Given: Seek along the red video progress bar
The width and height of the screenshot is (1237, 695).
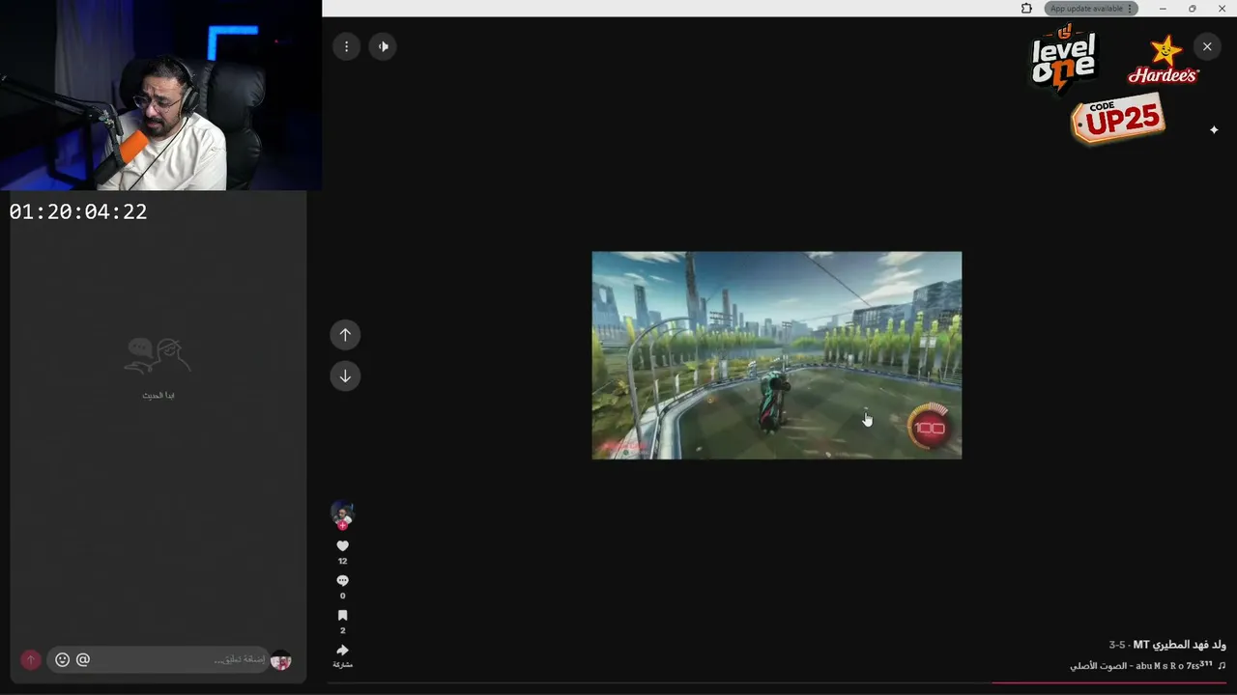Looking at the screenshot, I should [1109, 683].
